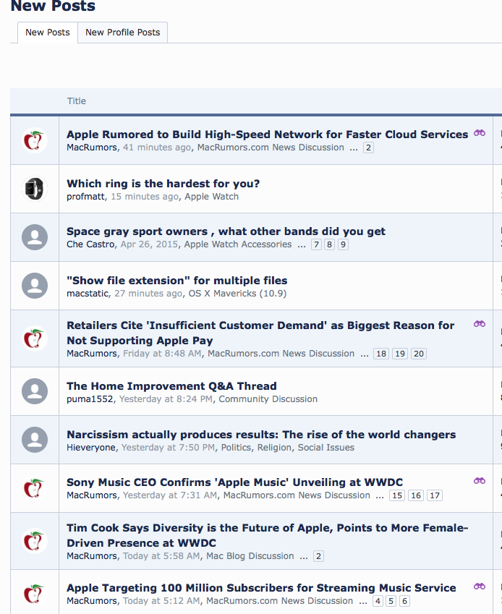This screenshot has width=502, height=614.
Task: Open Hieveryone's default avatar
Action: pyautogui.click(x=35, y=440)
